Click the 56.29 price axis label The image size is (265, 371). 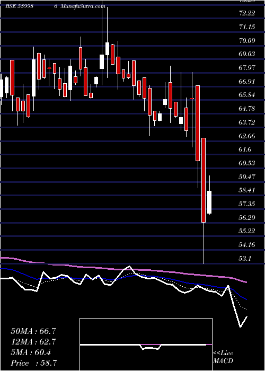tap(248, 218)
